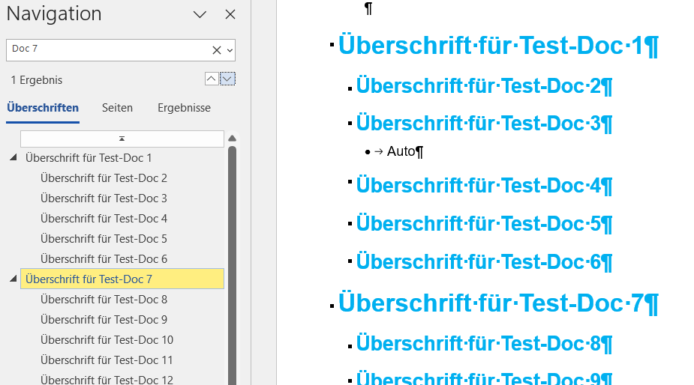Select highlighted heading Überschrift für Test-Doc 7

[x=122, y=279]
